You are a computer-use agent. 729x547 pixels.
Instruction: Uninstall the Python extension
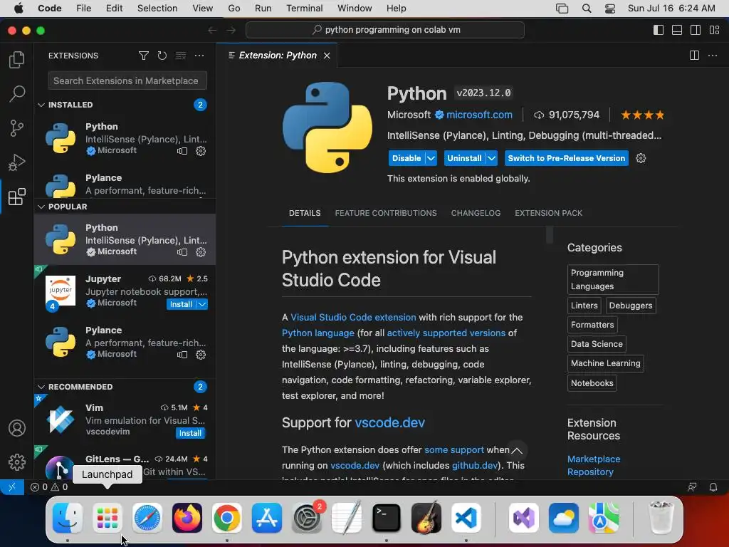[x=464, y=158]
